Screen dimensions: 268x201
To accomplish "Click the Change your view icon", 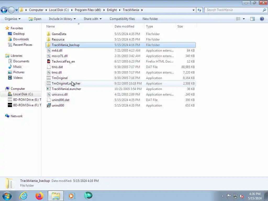I will coord(238,19).
